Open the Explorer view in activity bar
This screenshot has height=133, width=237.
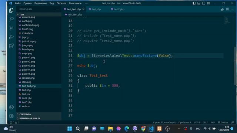coord(11,10)
